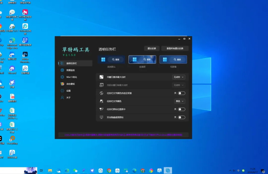
Task: Open the Discord desktop shortcut
Action: (12, 70)
